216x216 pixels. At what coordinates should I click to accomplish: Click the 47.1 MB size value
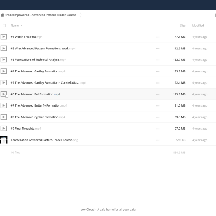(180, 37)
